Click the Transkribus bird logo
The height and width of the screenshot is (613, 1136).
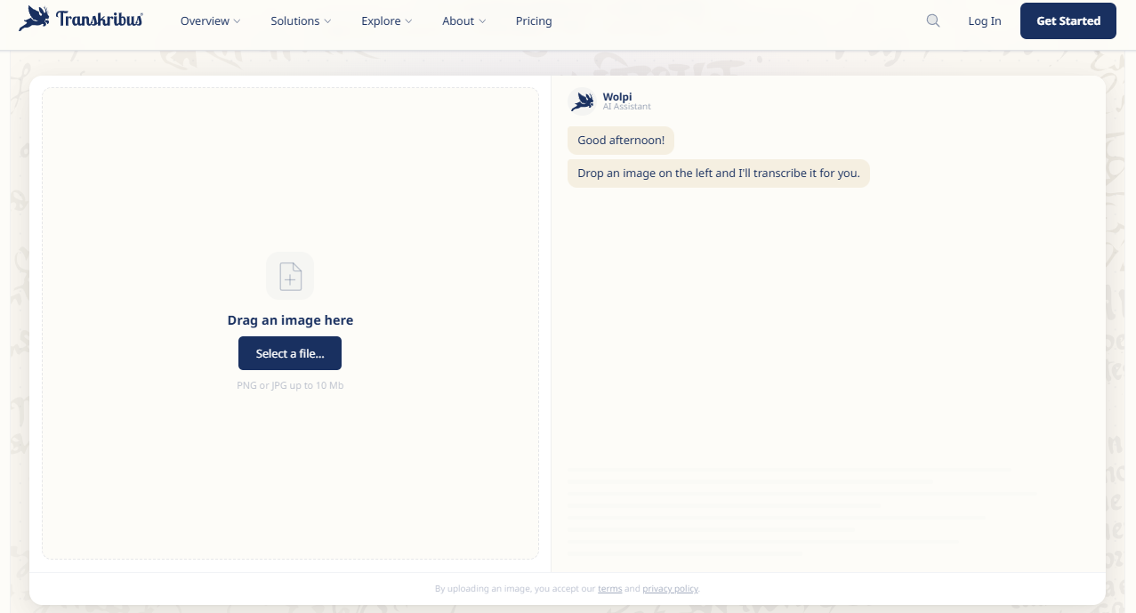tap(35, 19)
